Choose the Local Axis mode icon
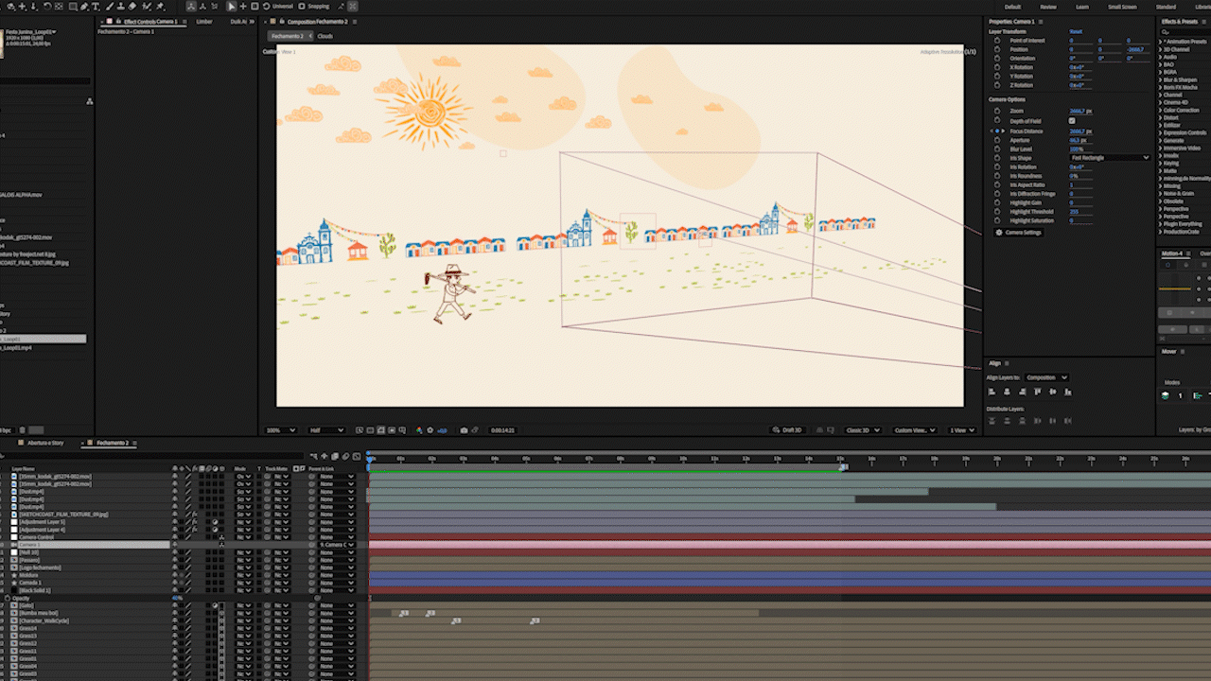1211x681 pixels. click(x=191, y=6)
